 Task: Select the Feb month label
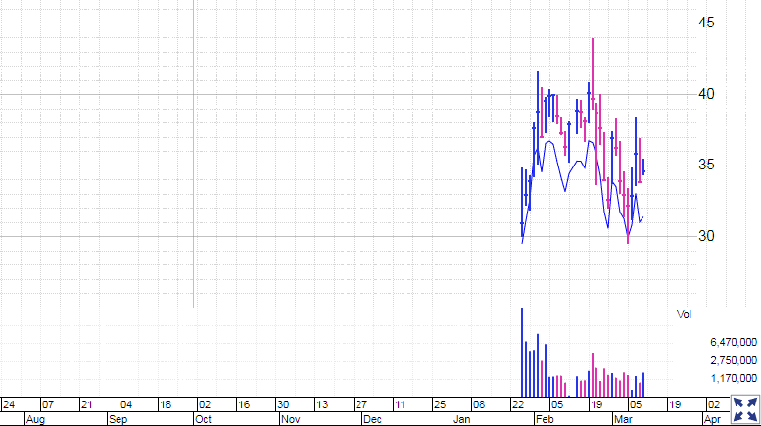point(545,419)
